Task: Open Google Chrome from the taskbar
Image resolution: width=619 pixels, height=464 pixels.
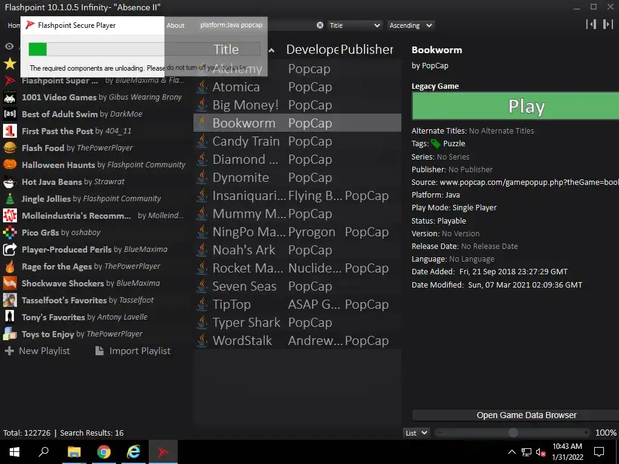Action: pyautogui.click(x=104, y=452)
